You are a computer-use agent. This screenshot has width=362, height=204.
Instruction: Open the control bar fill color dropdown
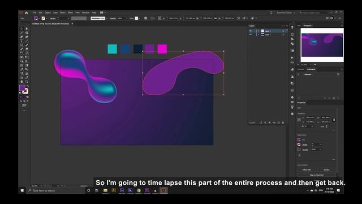[39, 18]
